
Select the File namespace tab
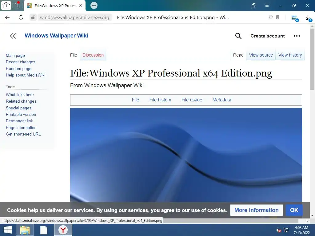[74, 55]
